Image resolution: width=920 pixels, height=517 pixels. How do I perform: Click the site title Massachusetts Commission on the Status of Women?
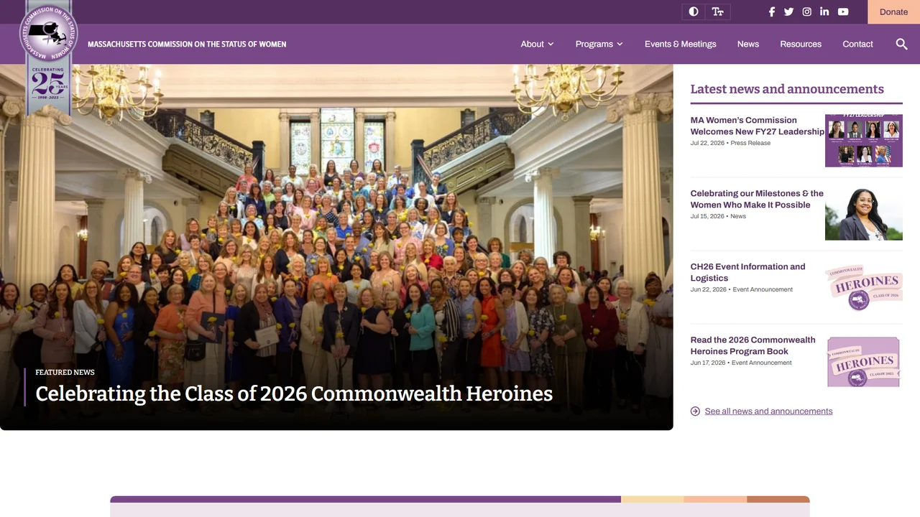coord(187,44)
